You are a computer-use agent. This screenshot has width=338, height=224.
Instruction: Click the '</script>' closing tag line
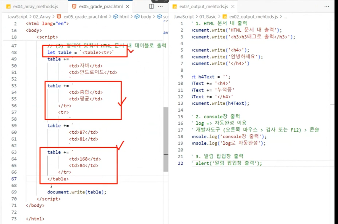[48, 199]
